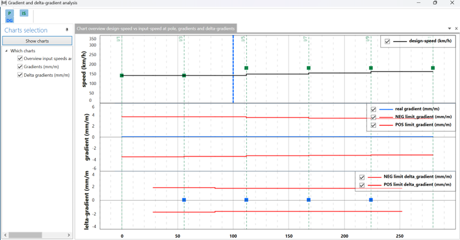Viewport: 460px width, 240px height.
Task: Restore down the analysis window
Action: point(435,3)
